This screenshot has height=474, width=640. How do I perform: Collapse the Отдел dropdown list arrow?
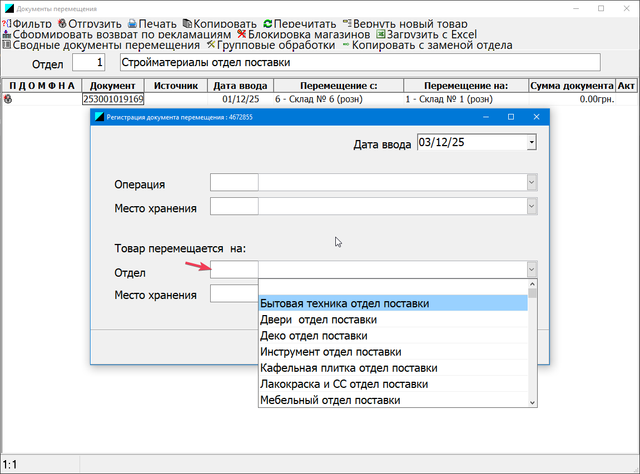click(x=532, y=270)
